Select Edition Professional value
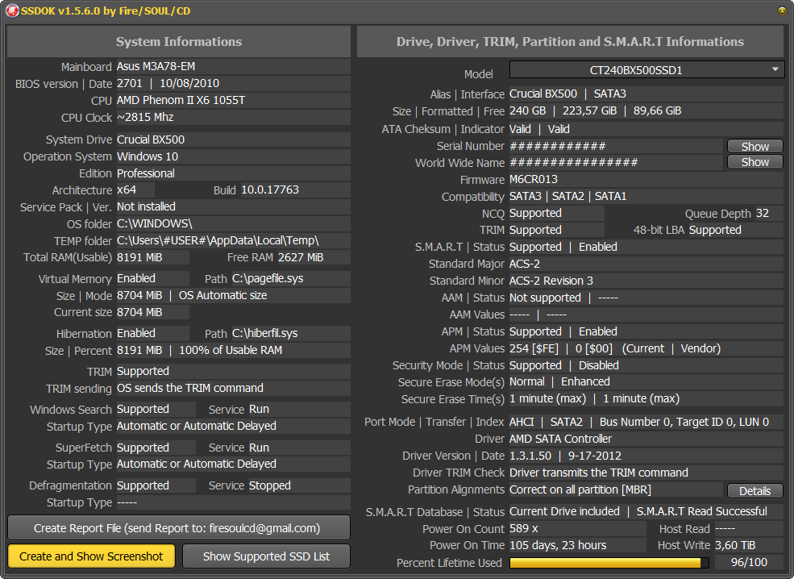This screenshot has height=579, width=794. pyautogui.click(x=234, y=173)
